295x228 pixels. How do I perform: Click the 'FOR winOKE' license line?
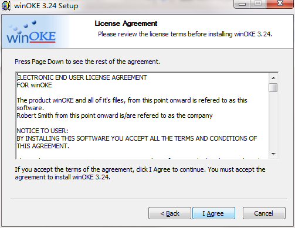tap(35, 85)
